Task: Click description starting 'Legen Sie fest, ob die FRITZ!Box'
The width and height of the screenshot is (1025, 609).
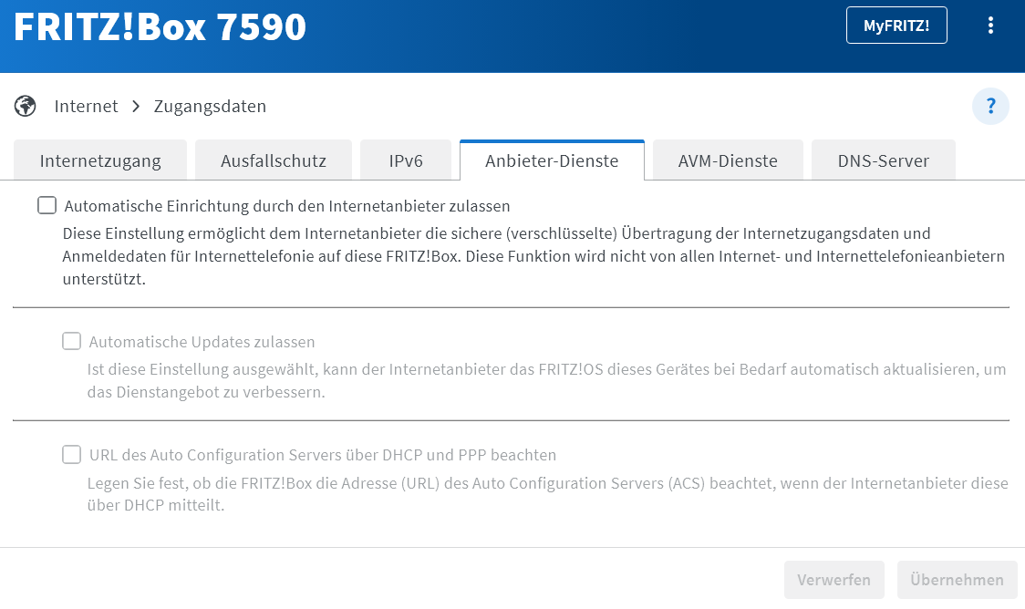Action: click(548, 494)
